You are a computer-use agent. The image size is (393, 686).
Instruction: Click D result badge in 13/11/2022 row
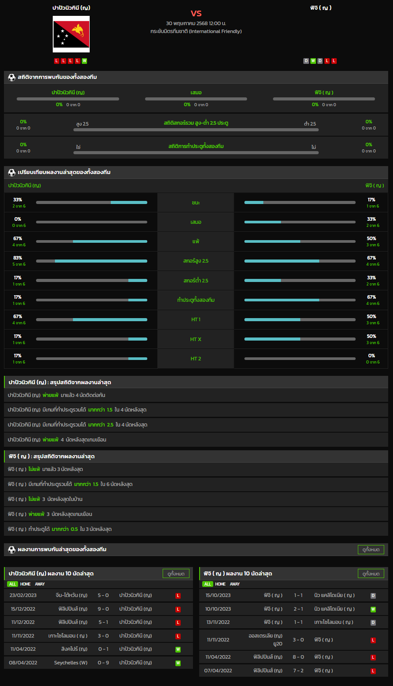(373, 623)
